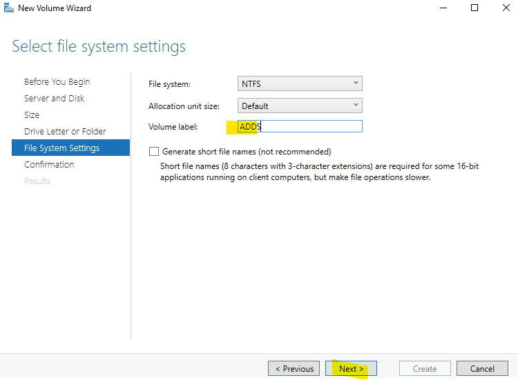Select the Server and Disk step

coord(54,99)
